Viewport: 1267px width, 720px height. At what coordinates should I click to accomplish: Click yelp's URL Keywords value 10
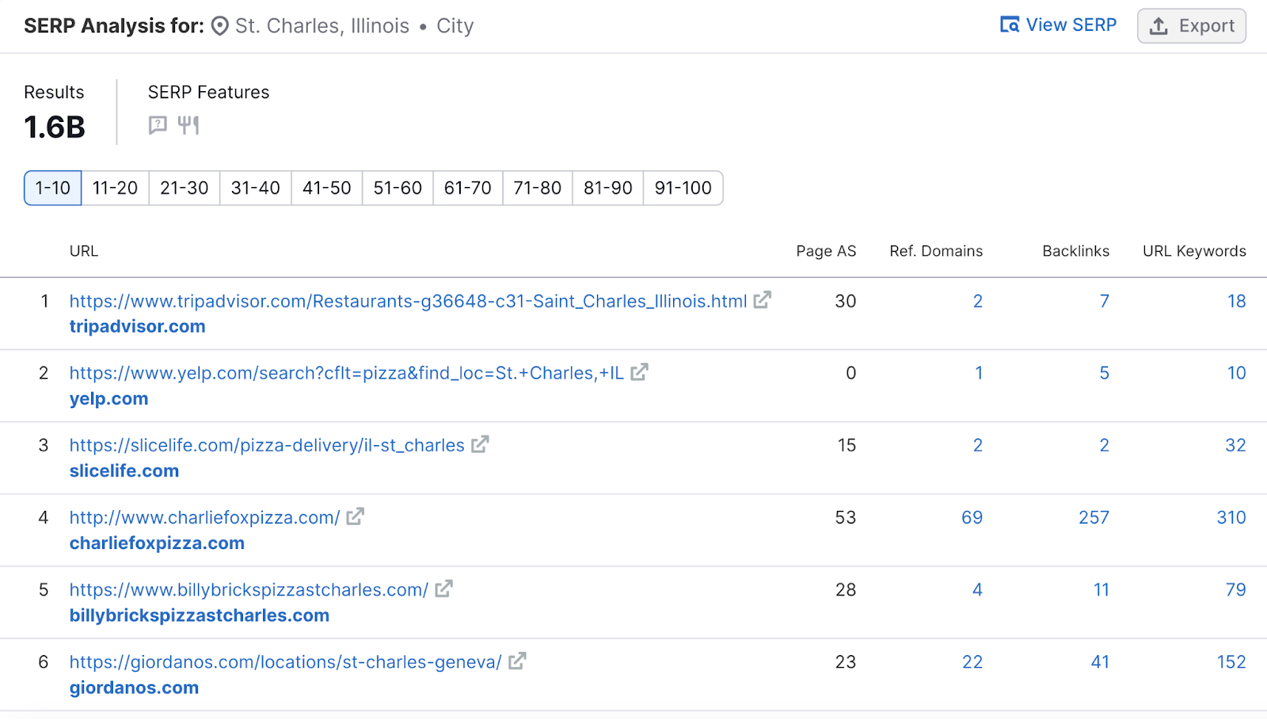click(x=1236, y=373)
